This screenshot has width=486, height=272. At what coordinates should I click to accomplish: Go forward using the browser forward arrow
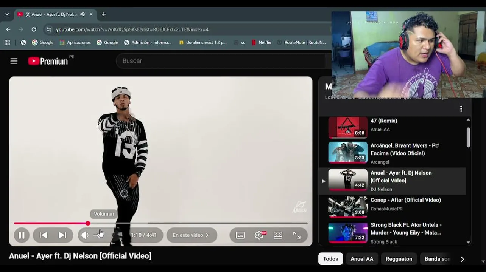pyautogui.click(x=21, y=29)
